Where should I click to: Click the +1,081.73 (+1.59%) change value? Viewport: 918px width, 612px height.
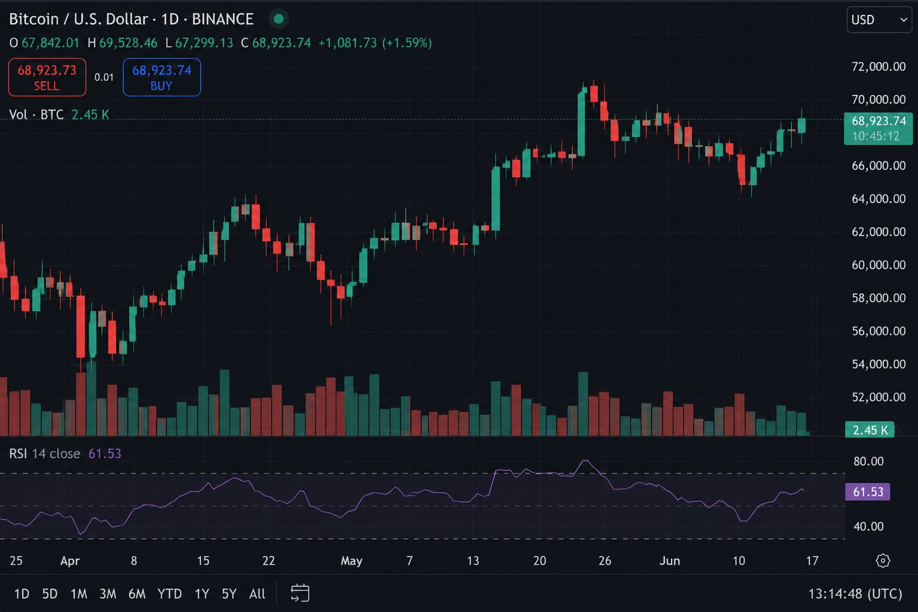(x=375, y=43)
